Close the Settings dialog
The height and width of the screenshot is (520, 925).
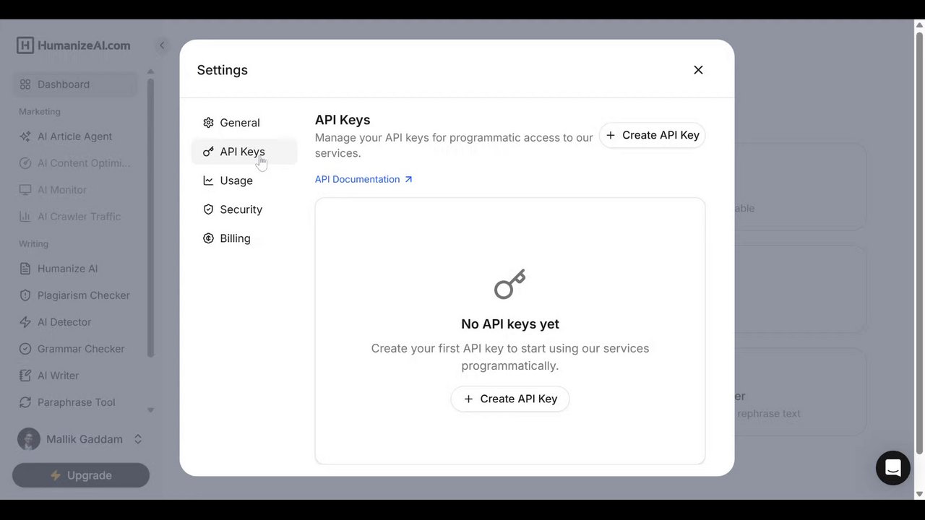click(x=698, y=70)
